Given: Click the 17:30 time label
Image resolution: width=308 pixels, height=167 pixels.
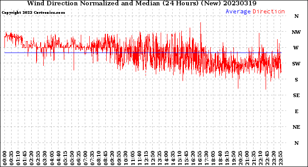Looking at the screenshot, I should coord(206,158).
